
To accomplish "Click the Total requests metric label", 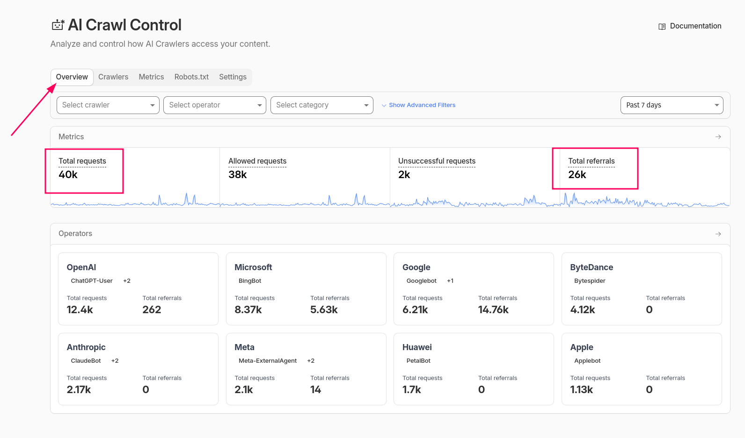I will [82, 161].
